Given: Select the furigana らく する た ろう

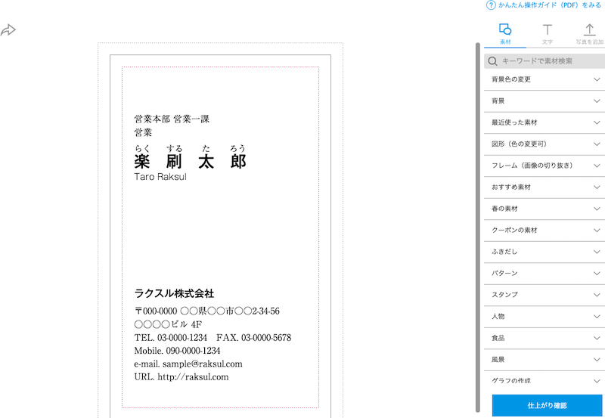Looking at the screenshot, I should pos(191,148).
